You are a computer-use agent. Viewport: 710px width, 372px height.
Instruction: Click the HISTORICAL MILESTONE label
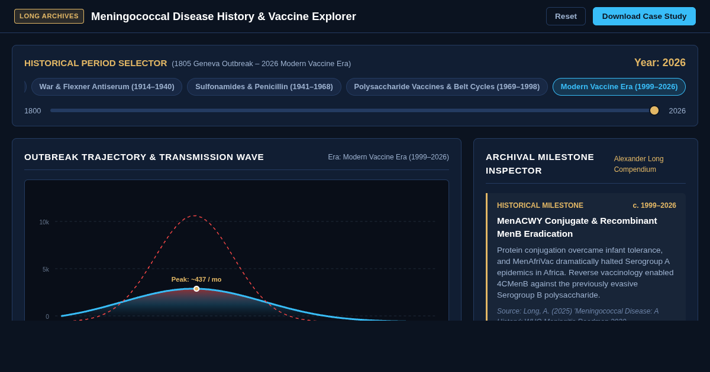point(540,205)
